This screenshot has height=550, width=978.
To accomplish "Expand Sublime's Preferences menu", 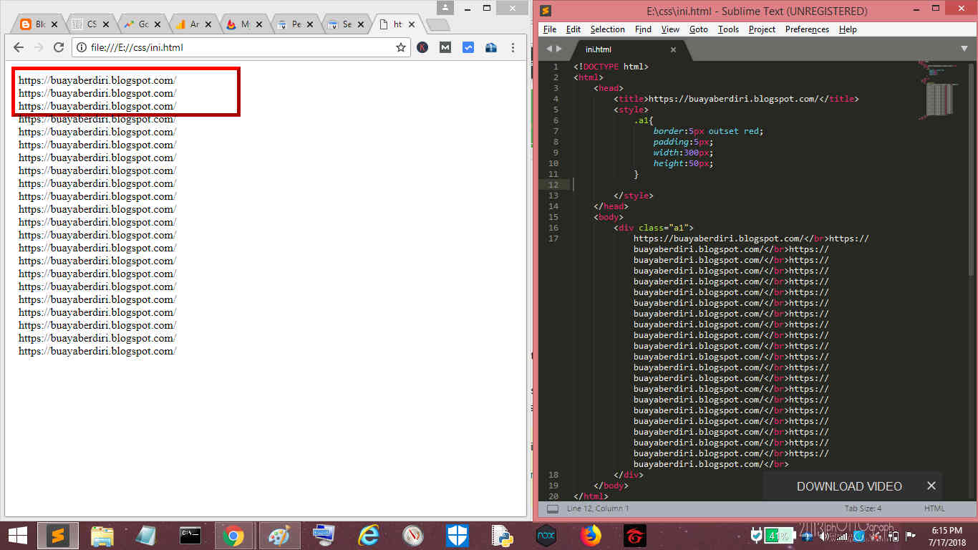I will pos(807,29).
